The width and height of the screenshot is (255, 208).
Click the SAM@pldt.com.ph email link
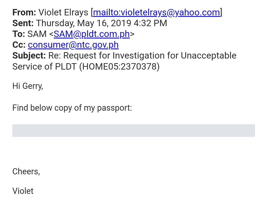92,34
